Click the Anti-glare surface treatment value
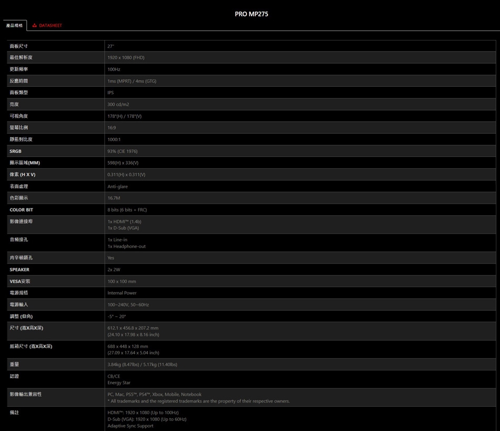The width and height of the screenshot is (500, 431). 117,186
